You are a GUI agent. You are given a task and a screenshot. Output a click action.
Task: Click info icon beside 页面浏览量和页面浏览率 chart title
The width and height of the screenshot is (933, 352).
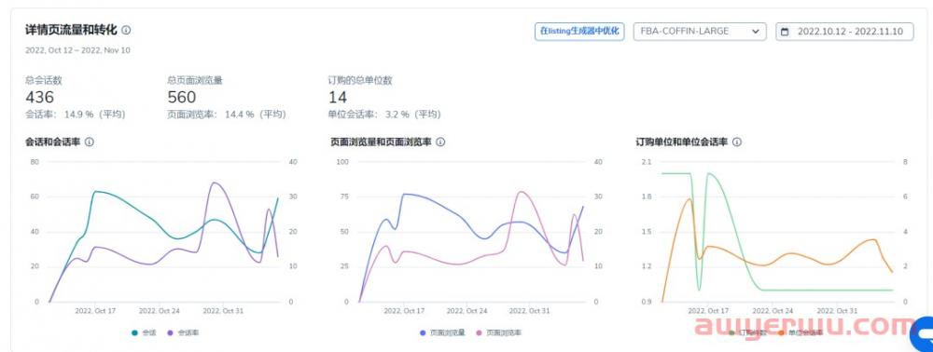(x=440, y=142)
